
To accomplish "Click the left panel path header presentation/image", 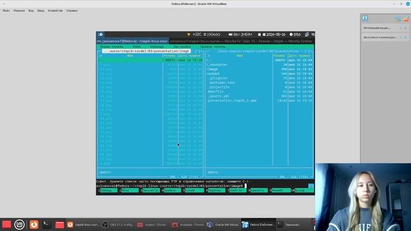I will pos(146,51).
